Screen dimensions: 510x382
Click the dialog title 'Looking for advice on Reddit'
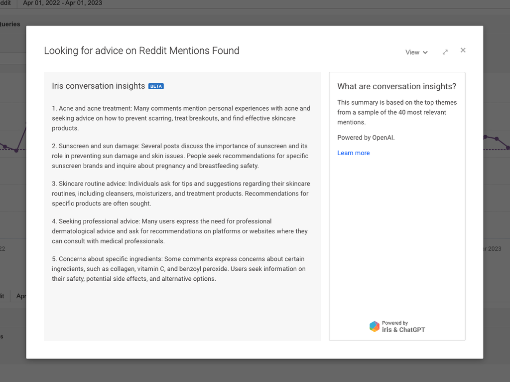click(141, 51)
